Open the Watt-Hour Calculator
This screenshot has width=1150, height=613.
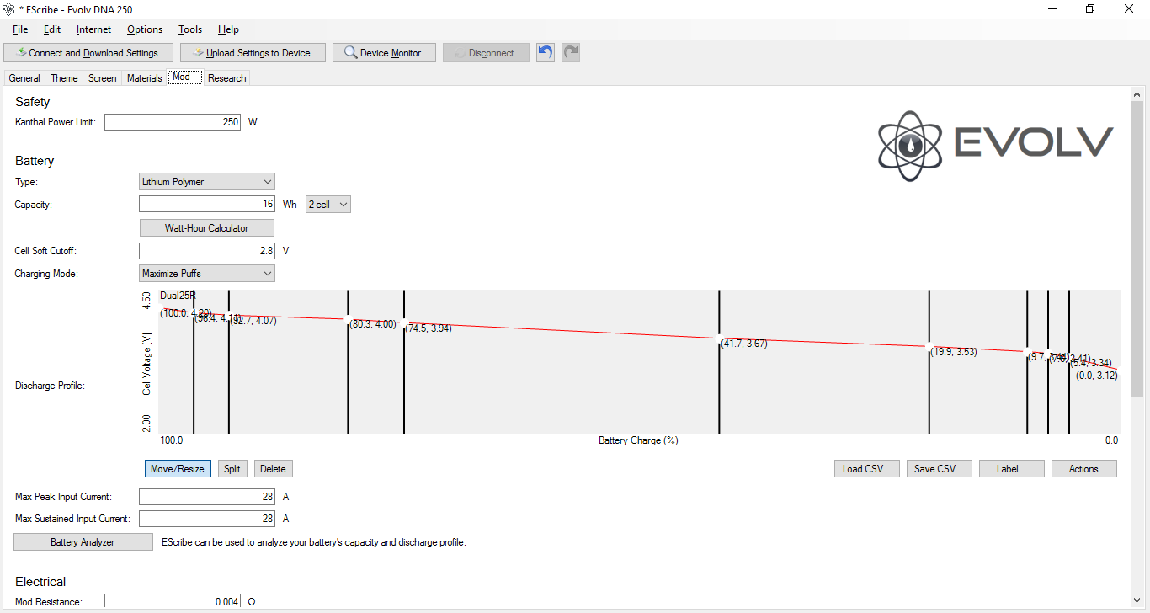[206, 228]
